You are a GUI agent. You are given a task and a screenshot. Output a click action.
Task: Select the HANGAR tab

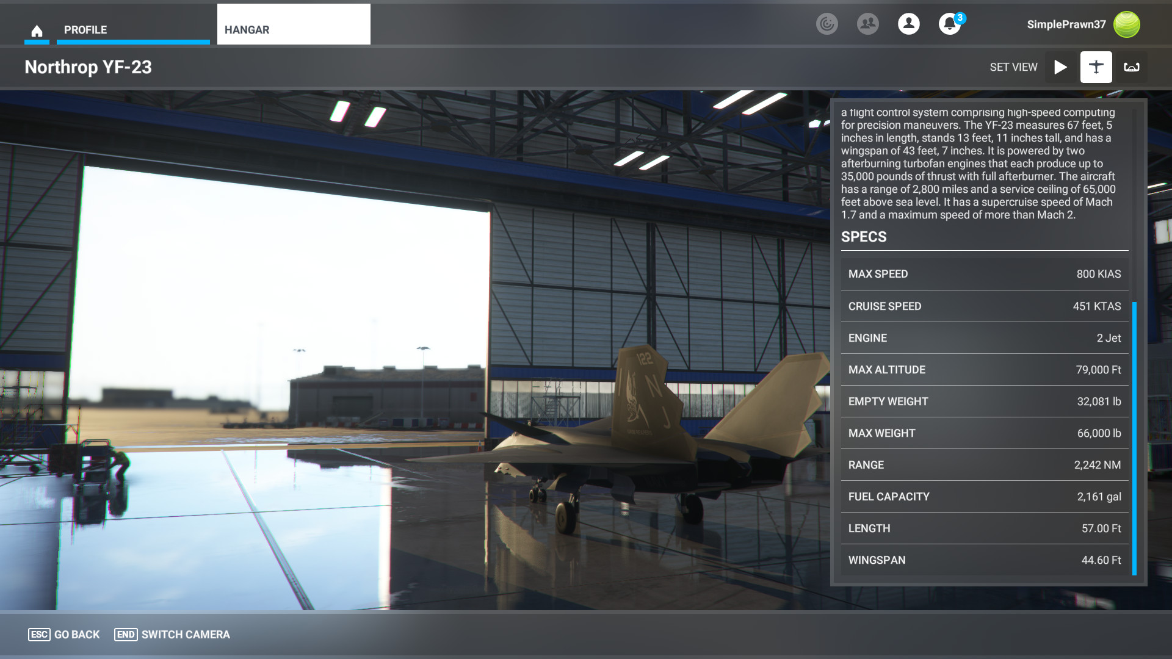[x=294, y=24]
